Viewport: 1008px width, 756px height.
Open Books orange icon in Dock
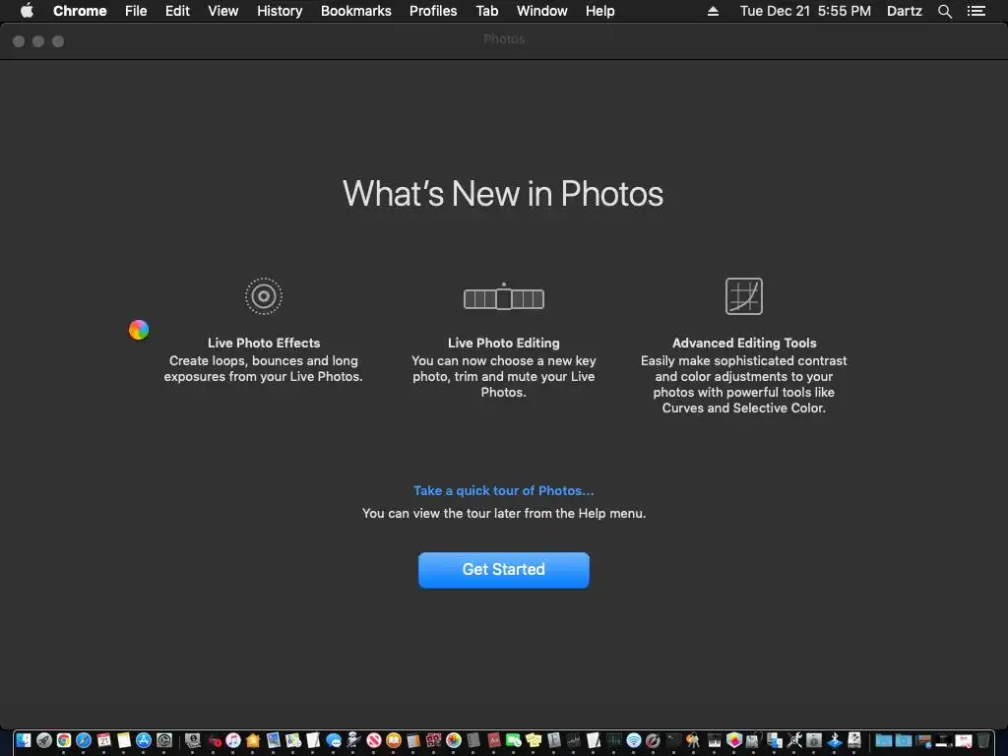tap(394, 740)
